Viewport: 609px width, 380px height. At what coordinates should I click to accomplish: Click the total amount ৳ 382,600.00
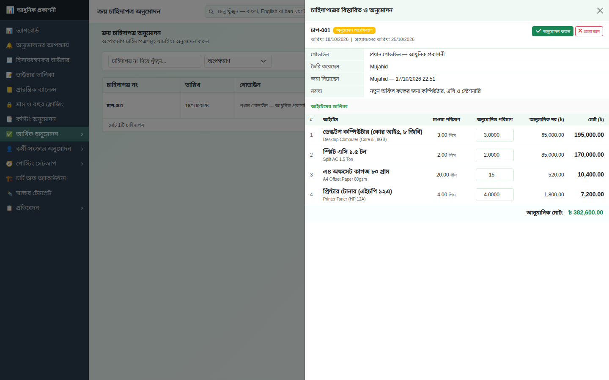pos(586,213)
